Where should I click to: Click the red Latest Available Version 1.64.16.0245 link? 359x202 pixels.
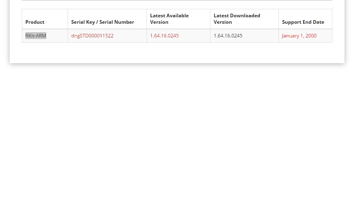[164, 36]
